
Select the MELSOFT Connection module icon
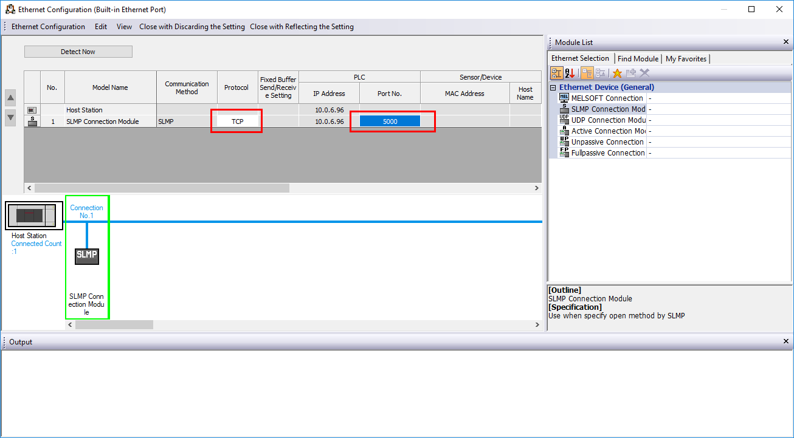click(x=564, y=98)
